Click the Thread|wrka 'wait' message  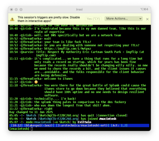tap(48, 38)
